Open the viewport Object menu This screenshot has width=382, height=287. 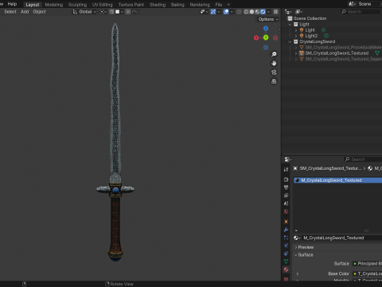[39, 12]
